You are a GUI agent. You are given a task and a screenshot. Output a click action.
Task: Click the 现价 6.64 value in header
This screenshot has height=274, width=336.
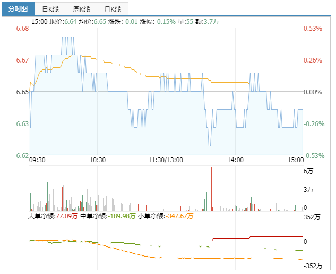pos(63,22)
